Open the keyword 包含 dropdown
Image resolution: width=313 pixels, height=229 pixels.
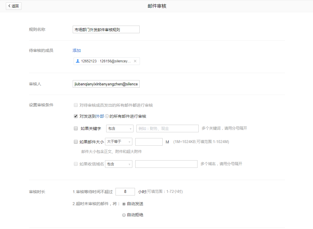[120, 128]
